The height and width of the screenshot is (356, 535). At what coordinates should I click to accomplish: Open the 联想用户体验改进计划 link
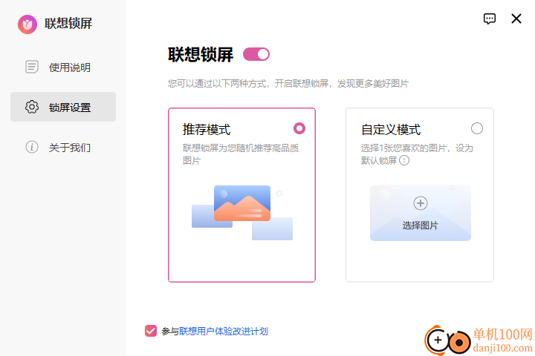click(x=224, y=331)
